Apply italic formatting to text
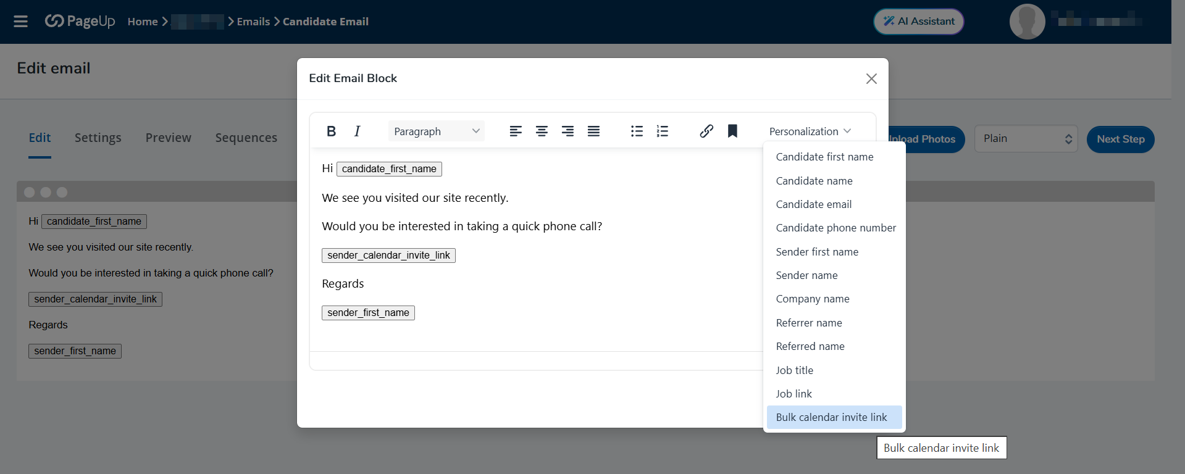1185x474 pixels. (357, 131)
